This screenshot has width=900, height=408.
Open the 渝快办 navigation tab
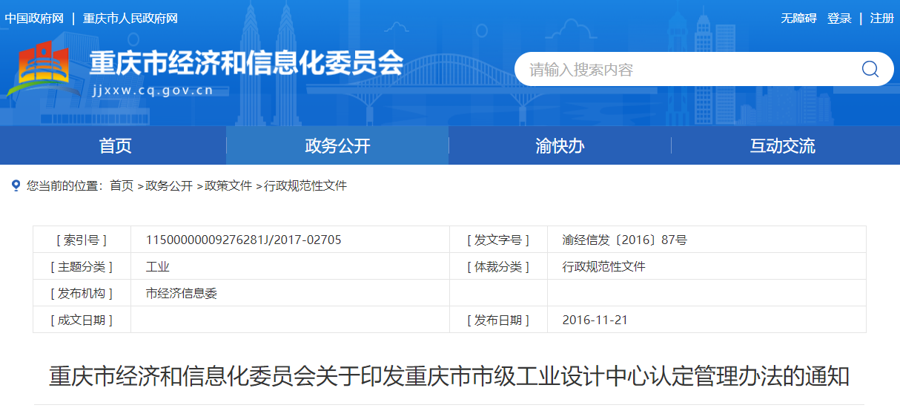click(560, 145)
